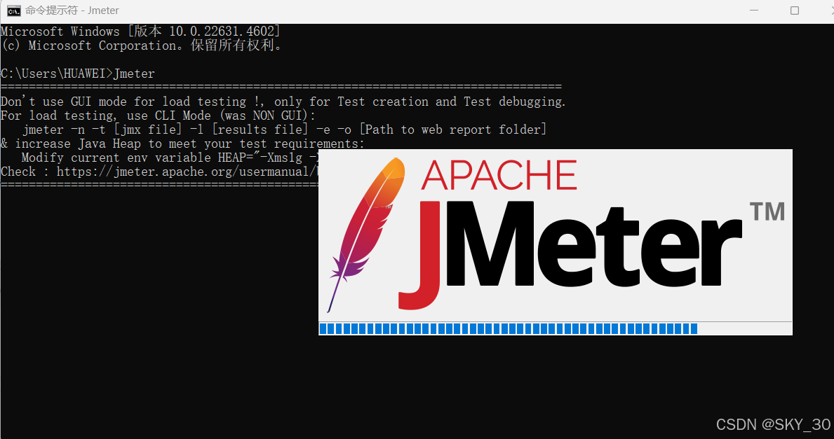Click the 'jmeter -n -t [jmx file]' command line
The height and width of the screenshot is (439, 834).
(x=285, y=130)
